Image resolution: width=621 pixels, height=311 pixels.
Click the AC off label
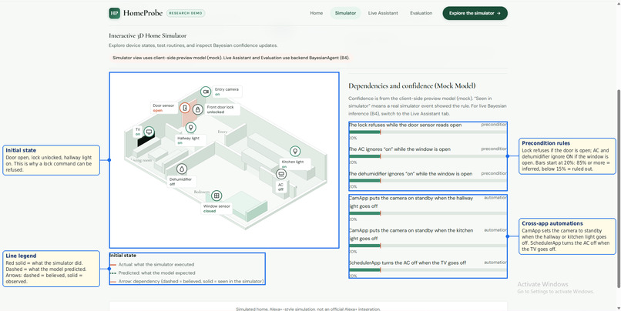tap(280, 187)
